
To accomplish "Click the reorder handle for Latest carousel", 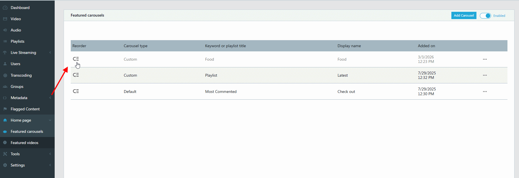I will [76, 75].
